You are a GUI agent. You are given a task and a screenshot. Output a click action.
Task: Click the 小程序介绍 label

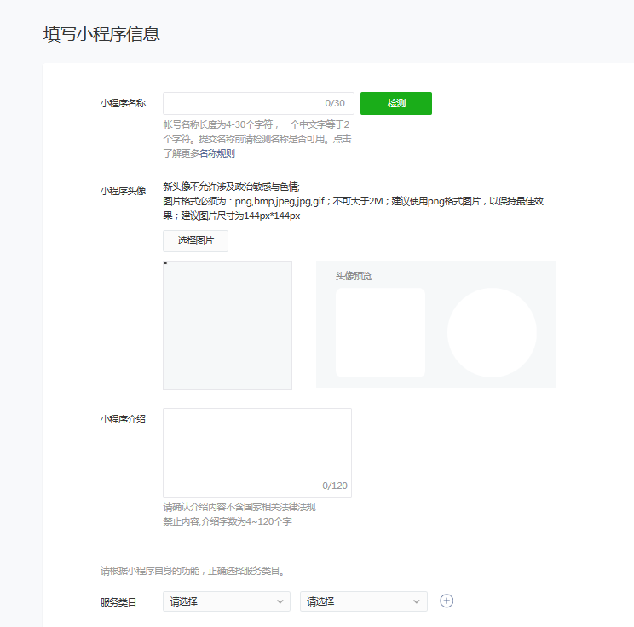[123, 419]
